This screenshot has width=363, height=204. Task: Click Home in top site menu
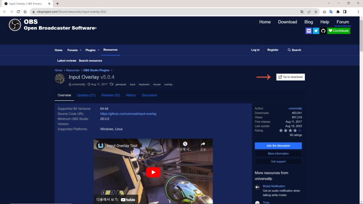coord(265,22)
